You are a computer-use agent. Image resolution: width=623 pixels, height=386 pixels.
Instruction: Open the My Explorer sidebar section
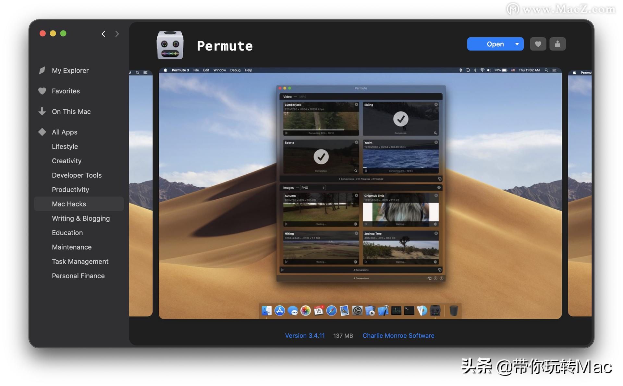70,71
